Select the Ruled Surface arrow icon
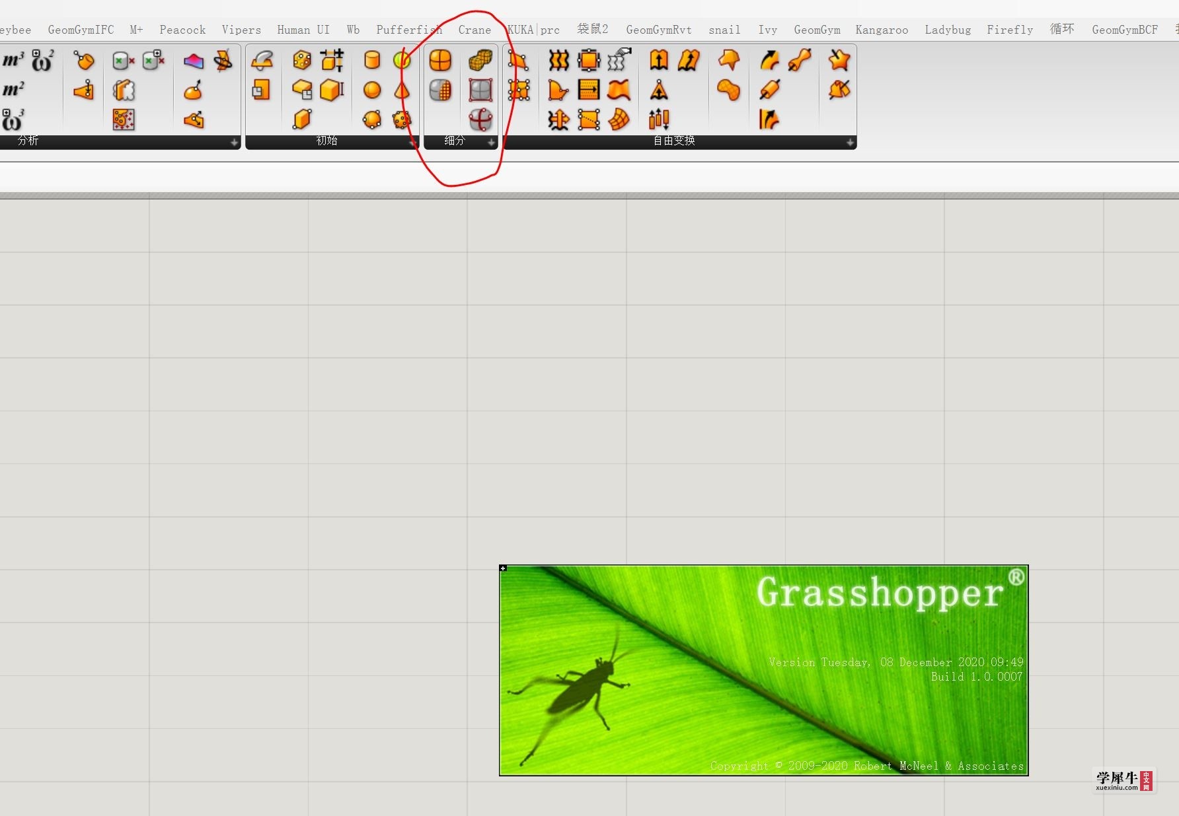 [x=589, y=90]
